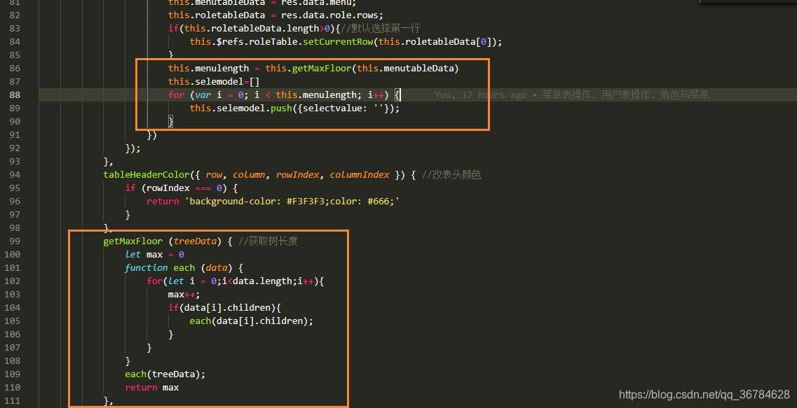Click the '获取树长度' comment on line 99

pos(268,241)
